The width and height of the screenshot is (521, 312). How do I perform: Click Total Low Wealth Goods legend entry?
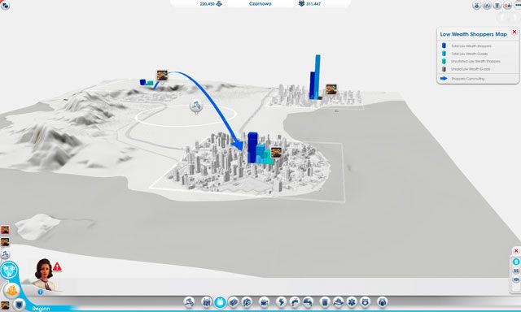[469, 54]
